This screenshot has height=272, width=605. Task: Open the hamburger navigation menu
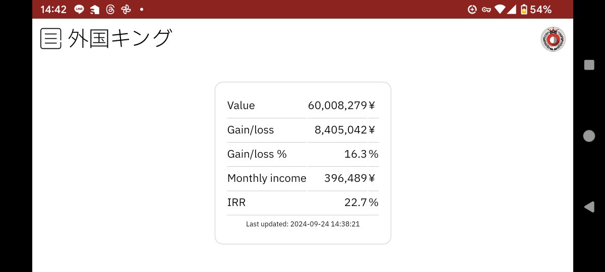coord(50,39)
